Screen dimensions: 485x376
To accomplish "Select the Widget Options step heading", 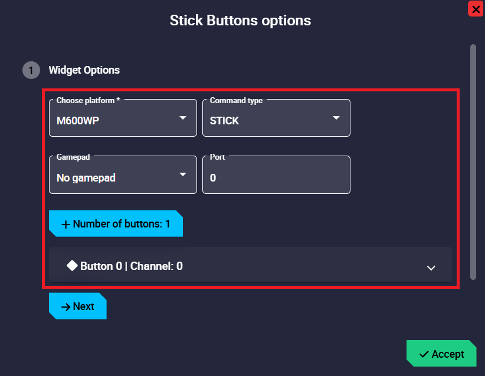I will click(84, 70).
